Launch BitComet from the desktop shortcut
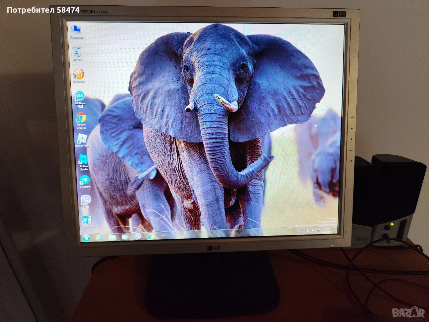Viewport: 429px width, 322px height. 79,75
